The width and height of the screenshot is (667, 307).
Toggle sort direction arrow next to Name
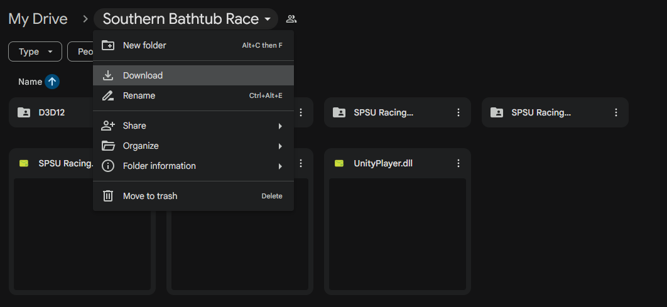point(52,82)
